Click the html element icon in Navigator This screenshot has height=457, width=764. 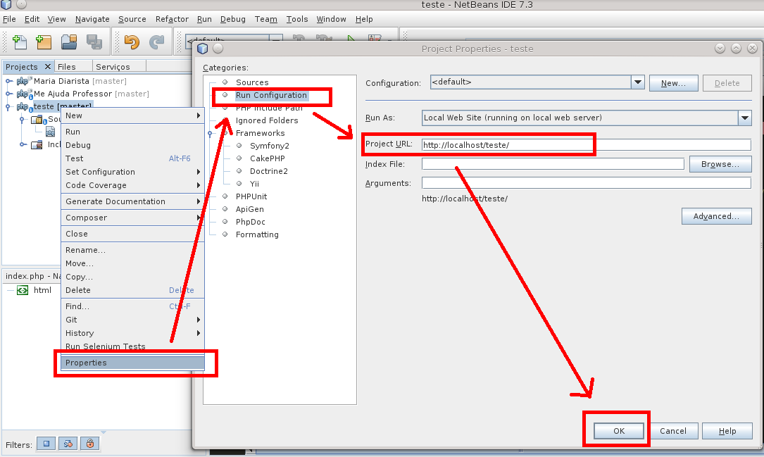(23, 290)
